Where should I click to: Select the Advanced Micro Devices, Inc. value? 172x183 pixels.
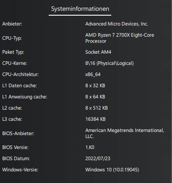point(117,24)
